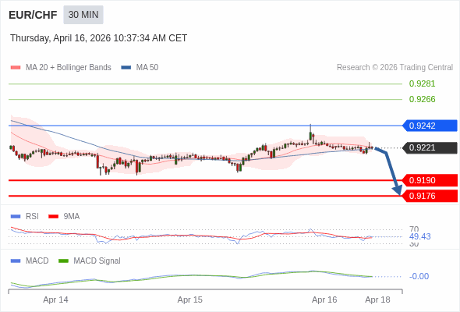The image size is (460, 312).
Task: Select the EUR/CHF pair title
Action: [x=33, y=15]
